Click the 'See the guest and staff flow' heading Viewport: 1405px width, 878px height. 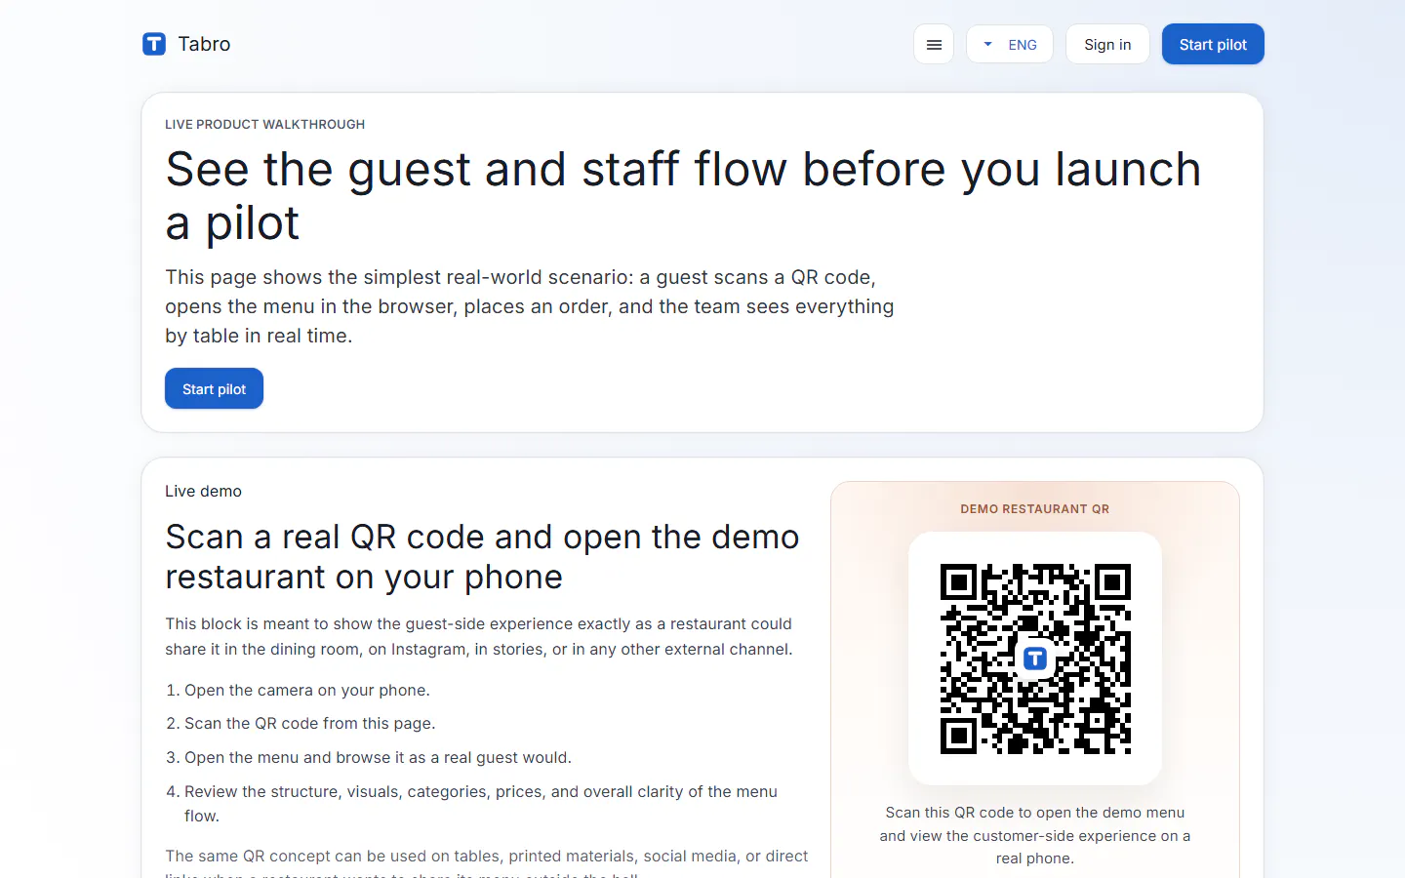coord(683,195)
